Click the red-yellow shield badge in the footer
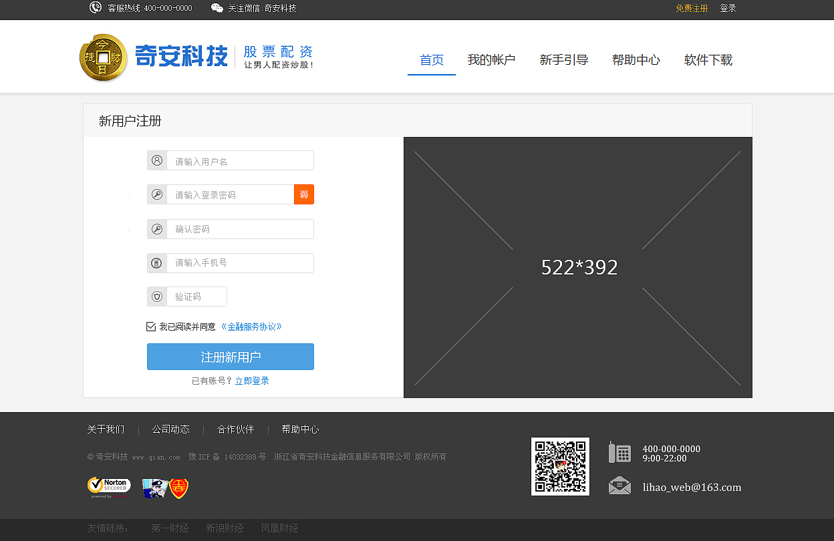The width and height of the screenshot is (834, 541). click(177, 488)
